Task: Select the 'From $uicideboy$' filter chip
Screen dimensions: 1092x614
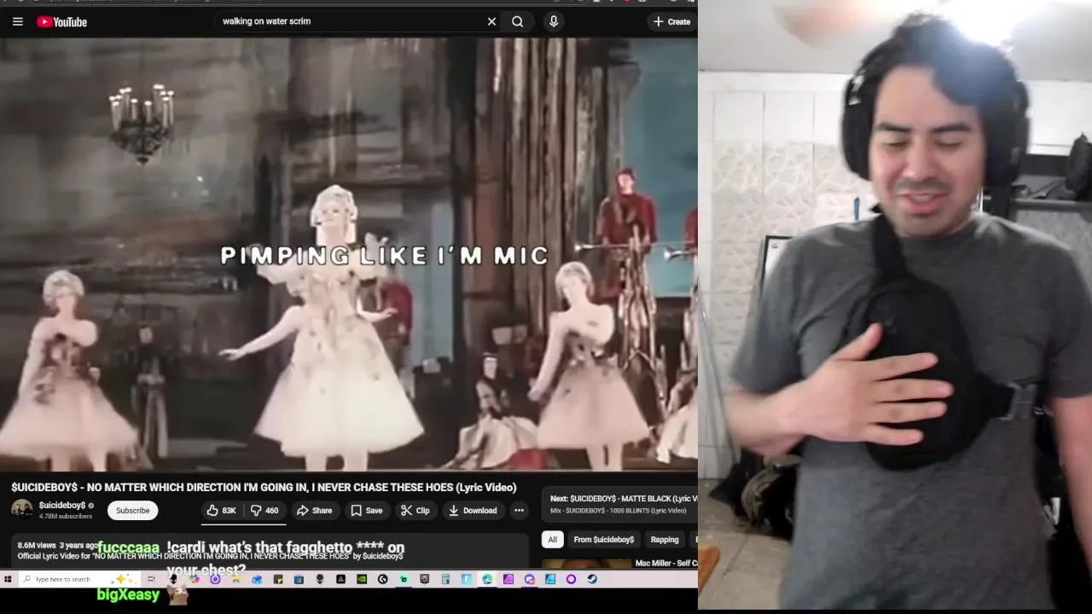Action: (x=604, y=539)
